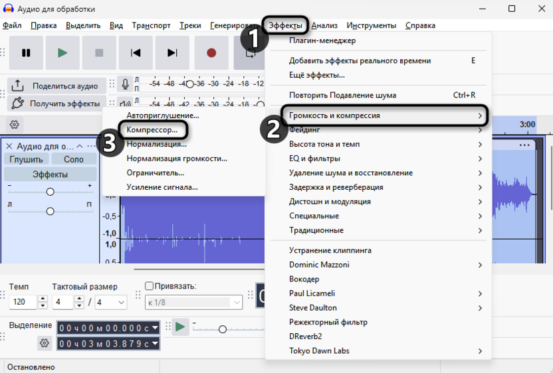Choose Компрессор... in the submenu
The image size is (553, 373).
183,129
